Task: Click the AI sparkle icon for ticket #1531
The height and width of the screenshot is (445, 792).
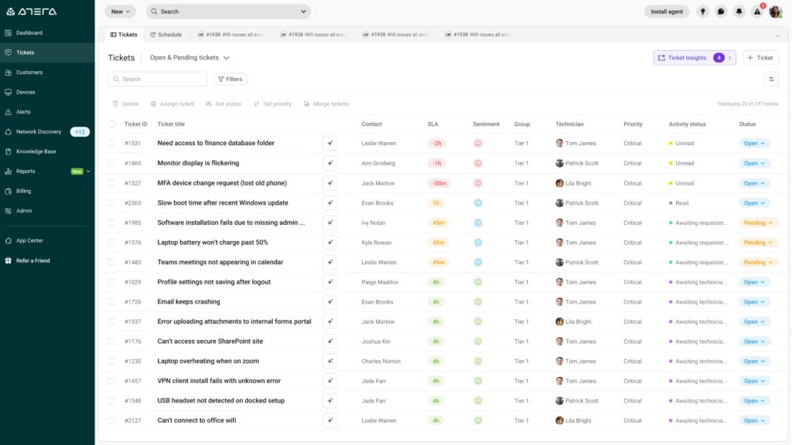Action: (329, 143)
